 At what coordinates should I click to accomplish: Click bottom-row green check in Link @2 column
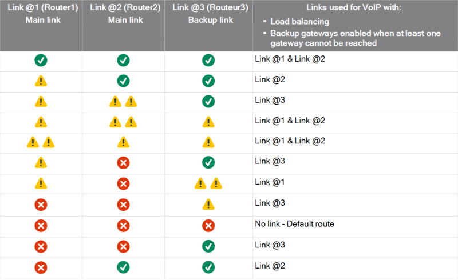(123, 266)
